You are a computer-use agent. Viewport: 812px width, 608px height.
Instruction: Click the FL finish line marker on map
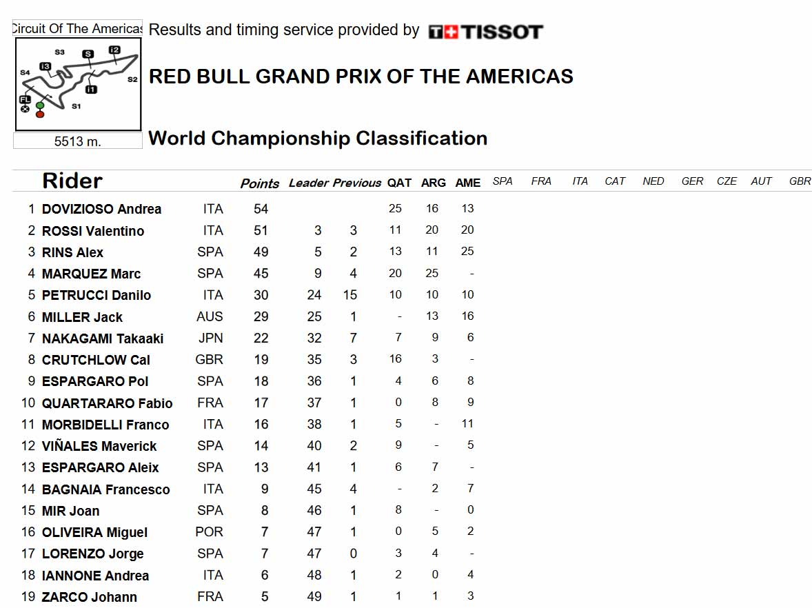tap(25, 99)
